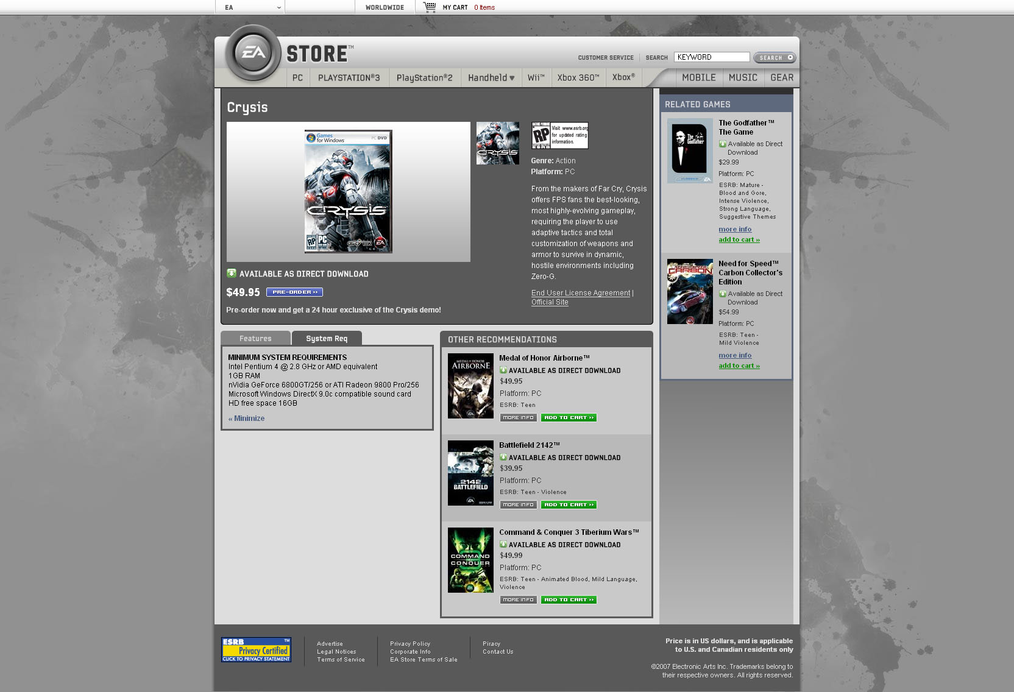This screenshot has width=1014, height=692.
Task: Go to the MUSIC section
Action: coord(743,77)
